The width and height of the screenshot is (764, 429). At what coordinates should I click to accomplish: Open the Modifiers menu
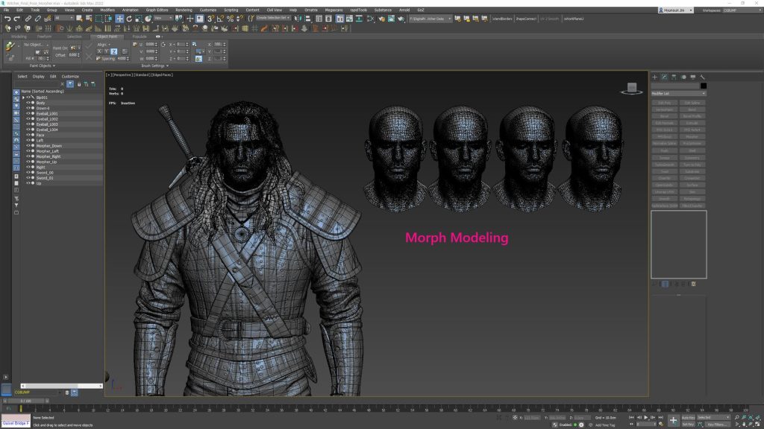tap(107, 10)
